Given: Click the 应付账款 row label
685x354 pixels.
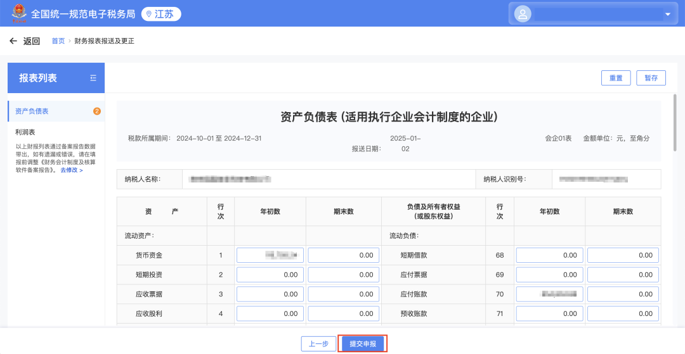Looking at the screenshot, I should tap(414, 294).
